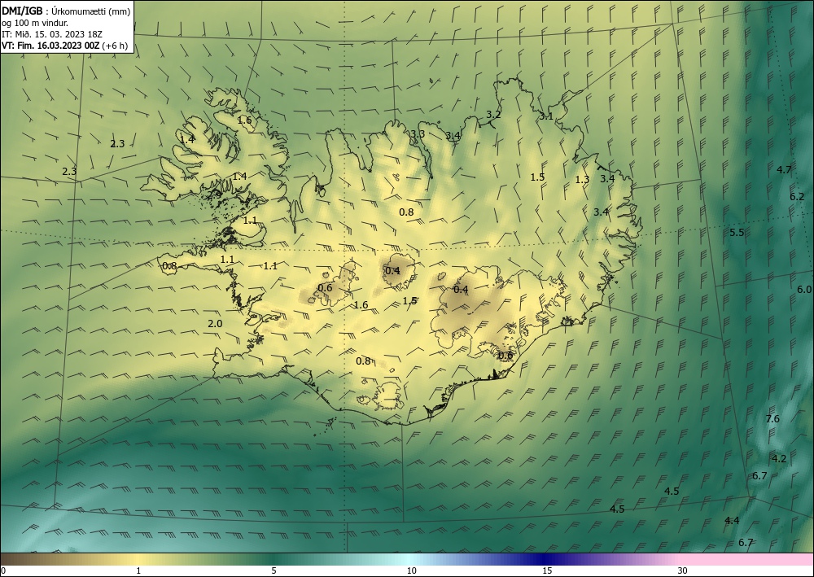Click the "og 100 m vindur." legend line
The width and height of the screenshot is (814, 577).
(x=35, y=23)
